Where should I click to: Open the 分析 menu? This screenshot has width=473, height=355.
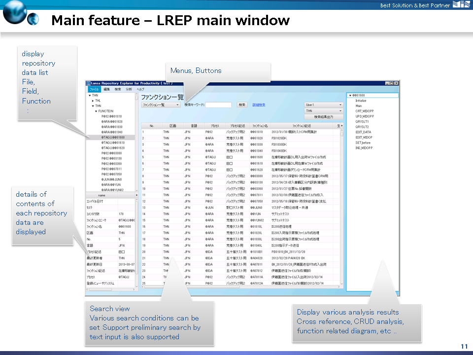click(129, 89)
